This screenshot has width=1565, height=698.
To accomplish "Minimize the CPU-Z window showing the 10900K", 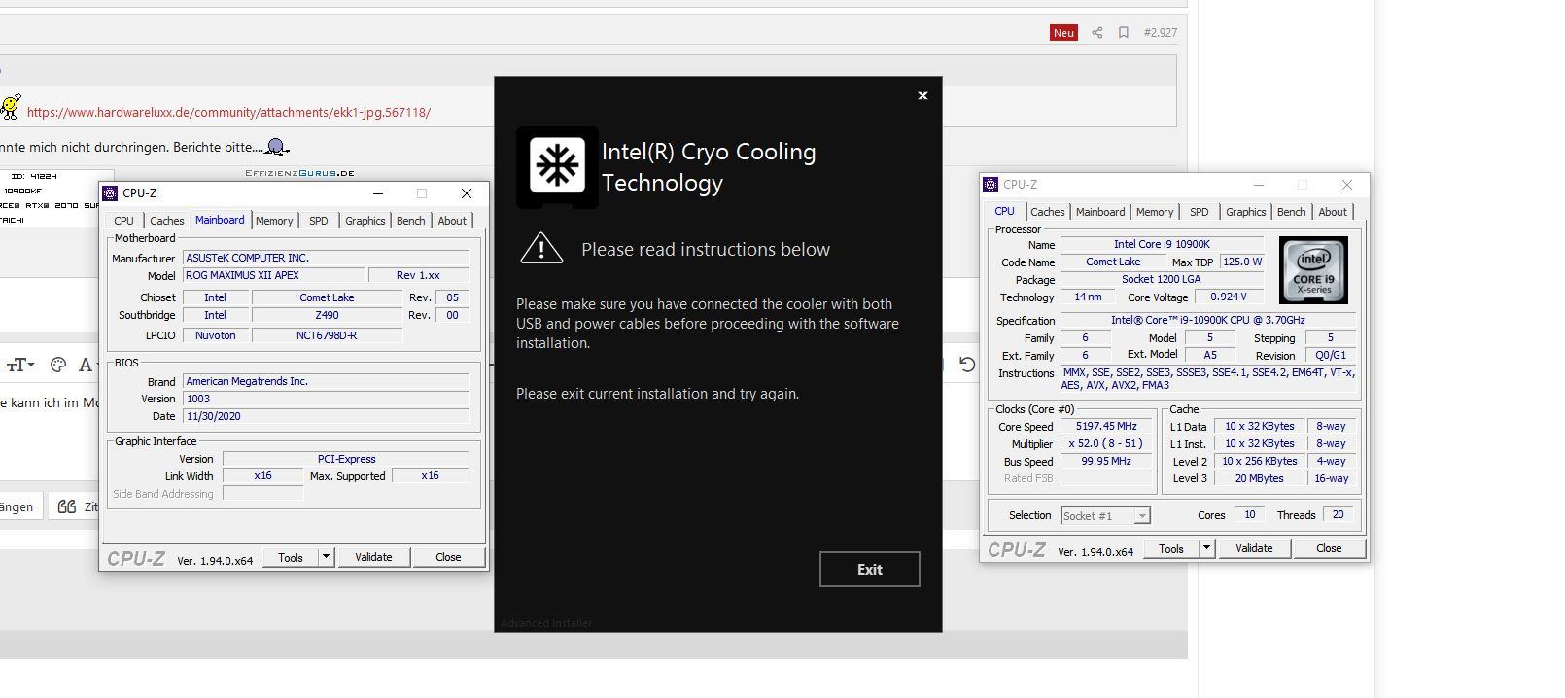I will pyautogui.click(x=1258, y=185).
